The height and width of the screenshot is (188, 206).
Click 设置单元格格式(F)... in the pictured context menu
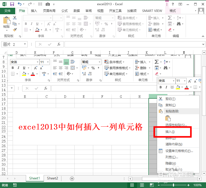click(179, 151)
